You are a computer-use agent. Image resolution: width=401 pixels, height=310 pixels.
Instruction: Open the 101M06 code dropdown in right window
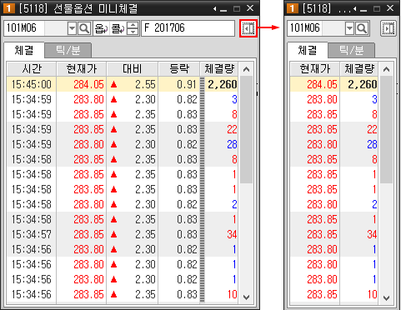[349, 28]
